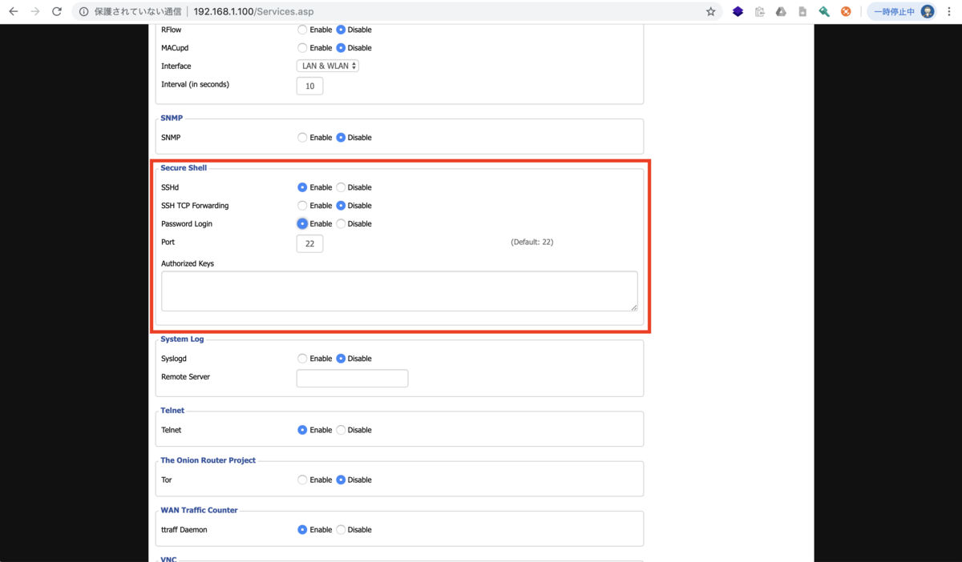The image size is (962, 562).
Task: Click the browser forward arrow
Action: click(x=34, y=12)
